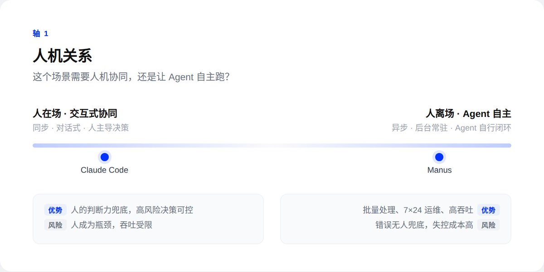Image resolution: width=544 pixels, height=272 pixels.
Task: Click the Manus blue dot marker
Action: point(439,157)
